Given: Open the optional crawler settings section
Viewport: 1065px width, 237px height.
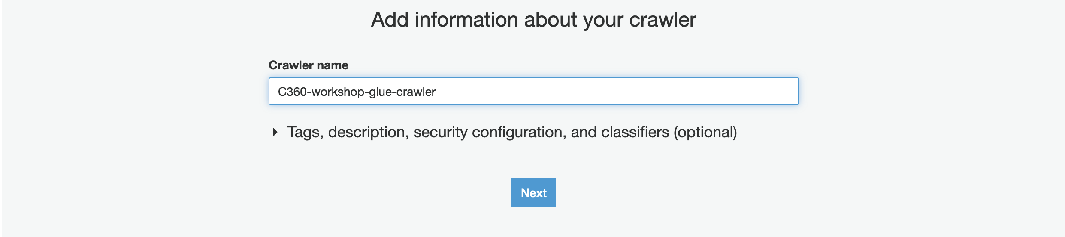Looking at the screenshot, I should pos(511,132).
